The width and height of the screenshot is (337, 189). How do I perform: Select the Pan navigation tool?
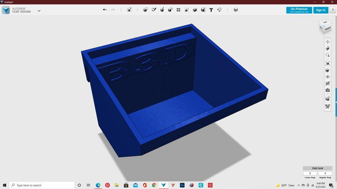click(328, 42)
